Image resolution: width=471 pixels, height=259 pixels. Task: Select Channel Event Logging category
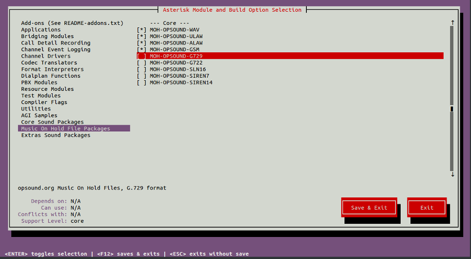tap(56, 49)
